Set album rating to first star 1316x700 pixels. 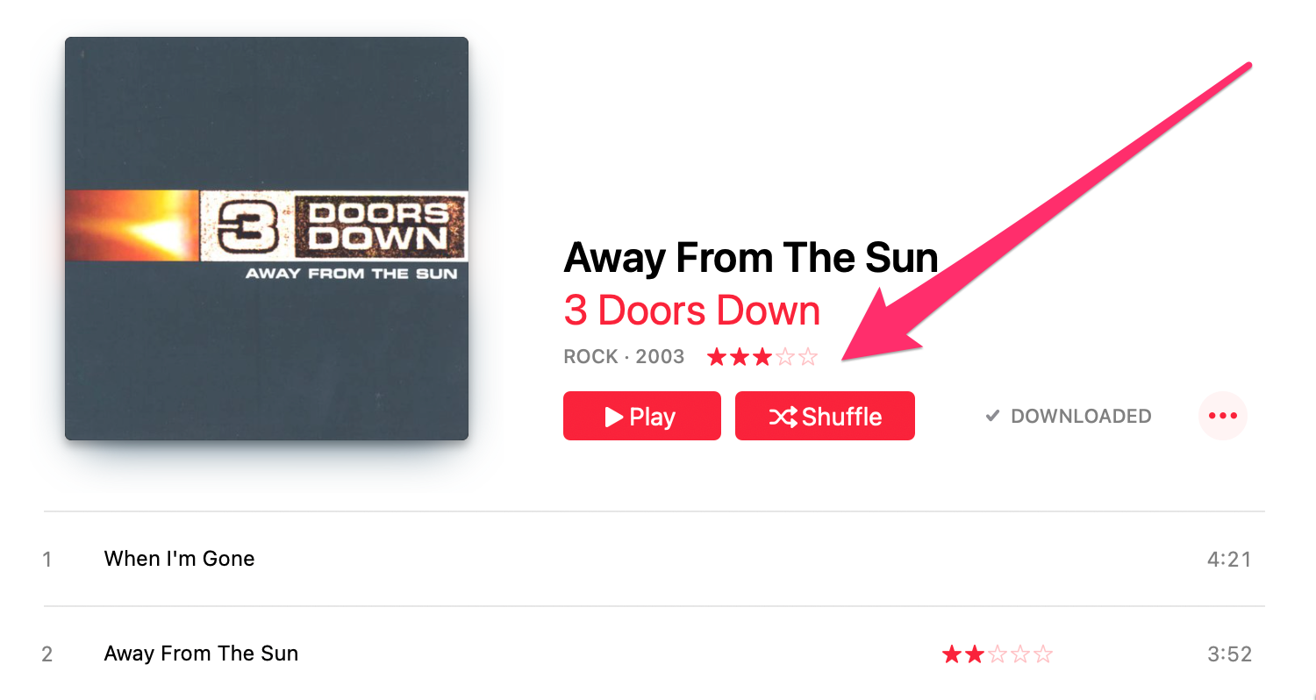[718, 357]
